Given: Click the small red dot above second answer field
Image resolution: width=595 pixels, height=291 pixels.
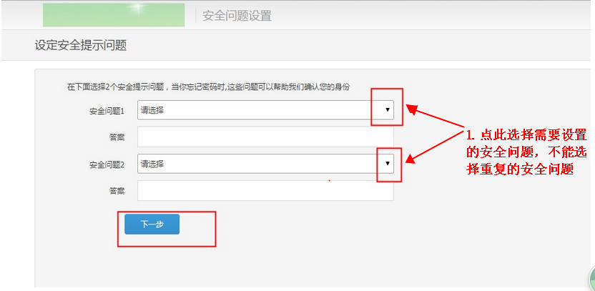Looking at the screenshot, I should (x=329, y=180).
